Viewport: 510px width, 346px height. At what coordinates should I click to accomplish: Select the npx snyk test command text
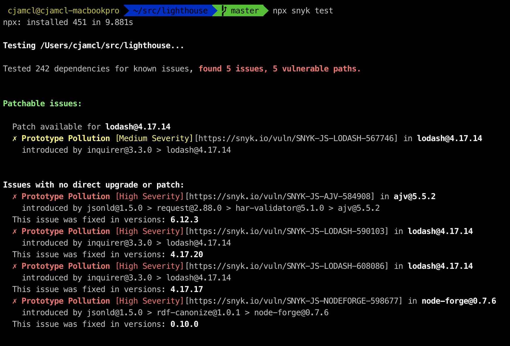302,10
